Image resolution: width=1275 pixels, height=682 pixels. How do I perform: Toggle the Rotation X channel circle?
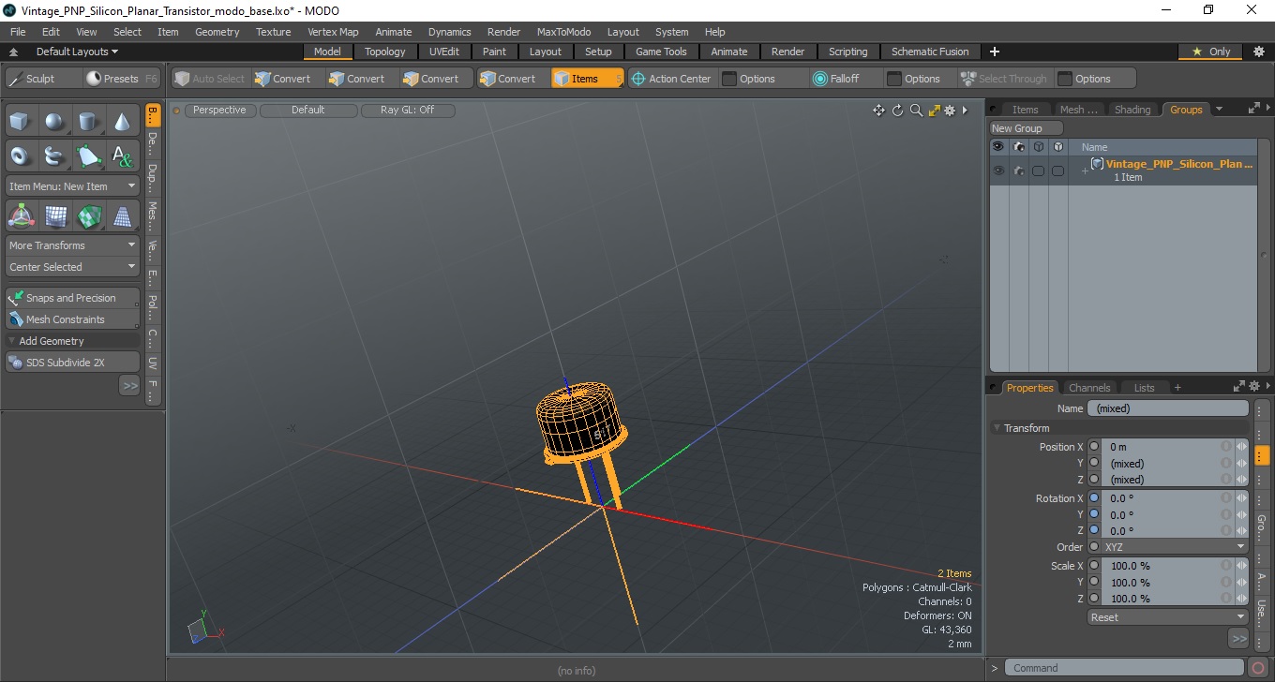tap(1094, 498)
